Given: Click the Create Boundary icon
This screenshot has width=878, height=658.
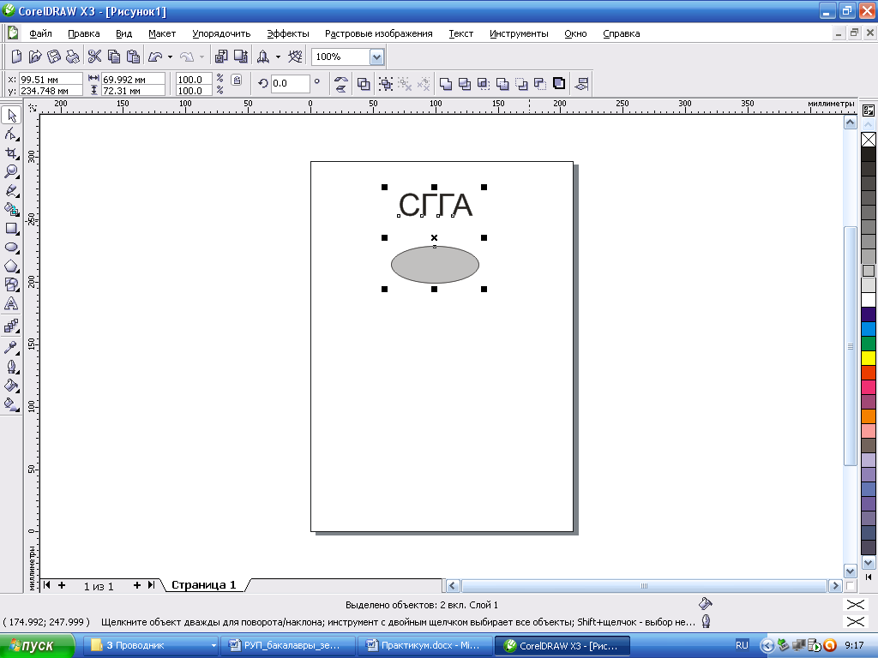Looking at the screenshot, I should 559,84.
